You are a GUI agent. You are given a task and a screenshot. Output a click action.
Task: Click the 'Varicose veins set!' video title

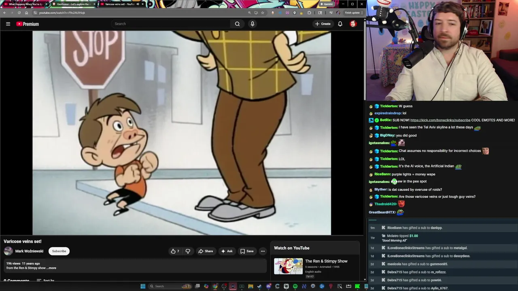click(23, 241)
